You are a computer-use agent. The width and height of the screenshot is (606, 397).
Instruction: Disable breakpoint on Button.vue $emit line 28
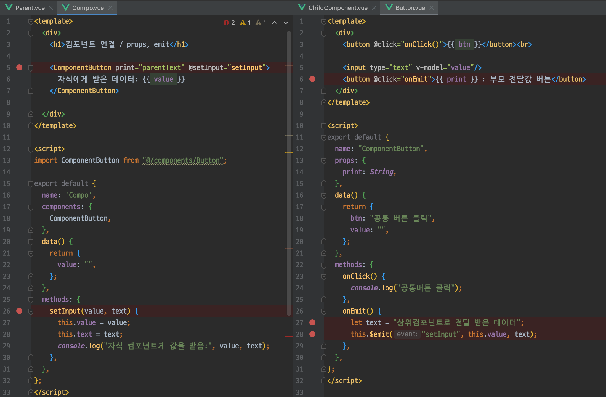312,334
